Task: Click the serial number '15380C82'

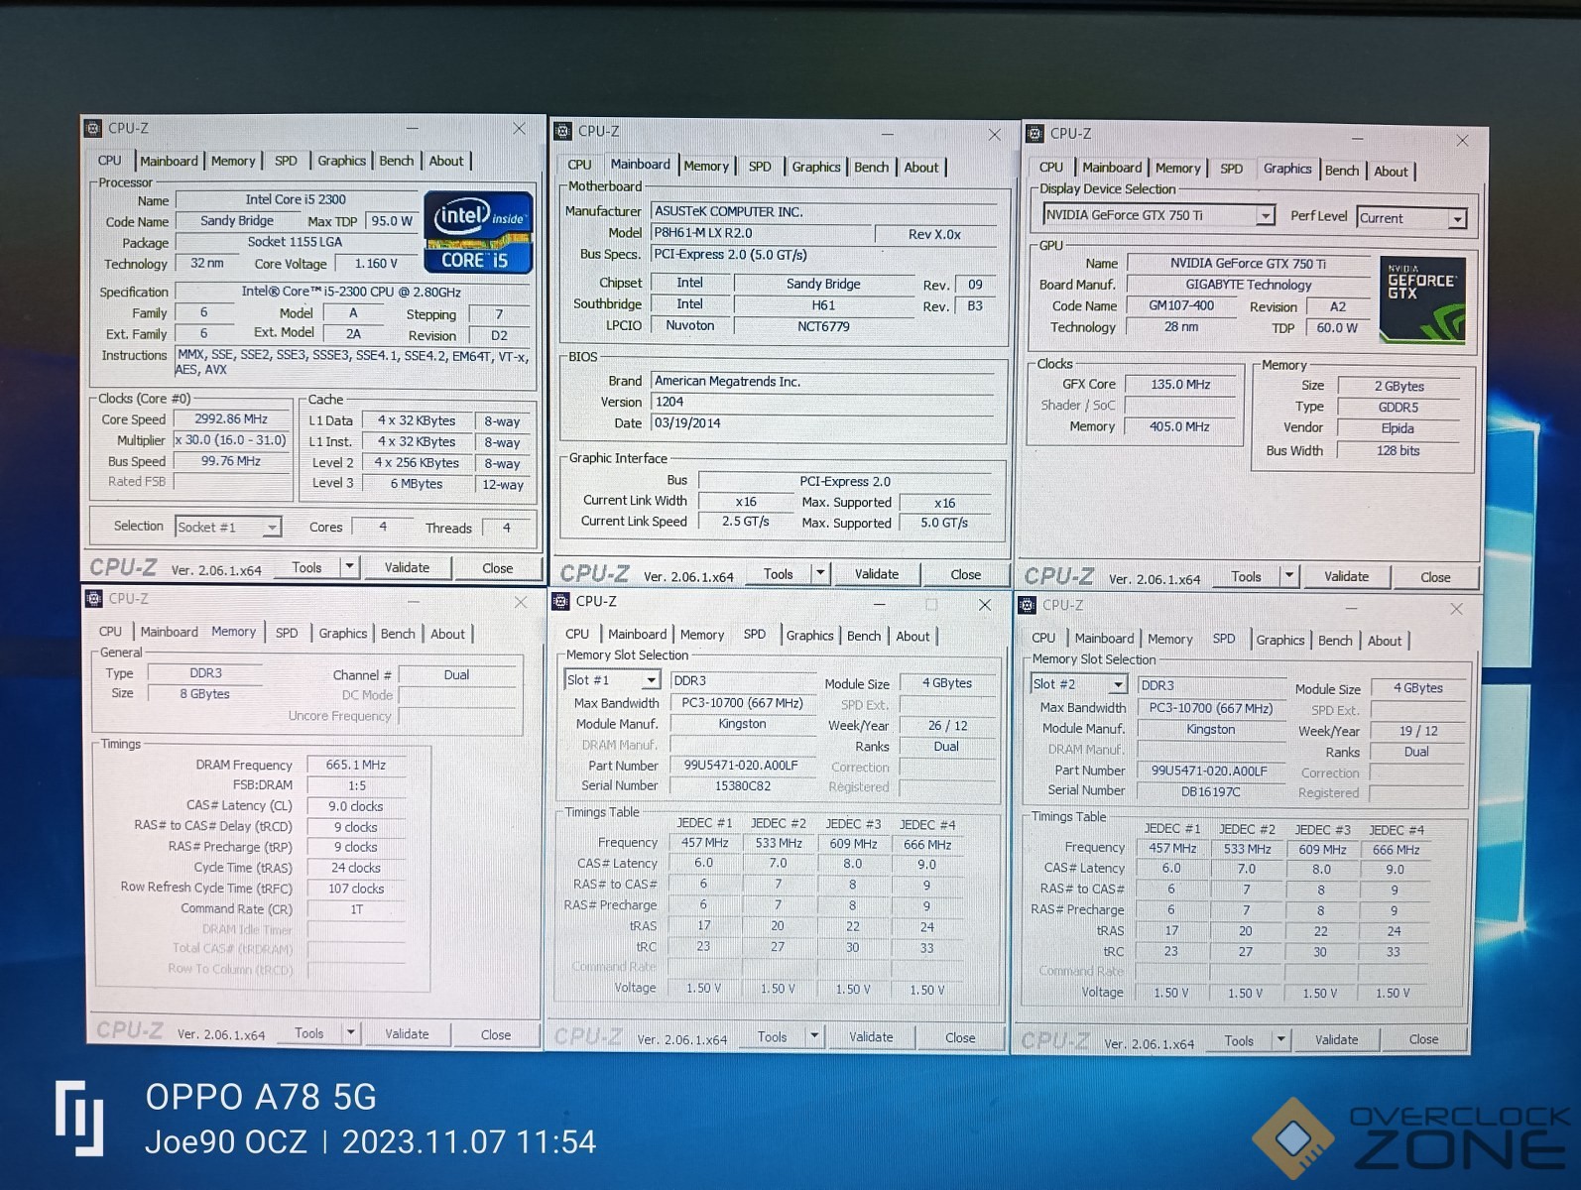Action: click(743, 785)
